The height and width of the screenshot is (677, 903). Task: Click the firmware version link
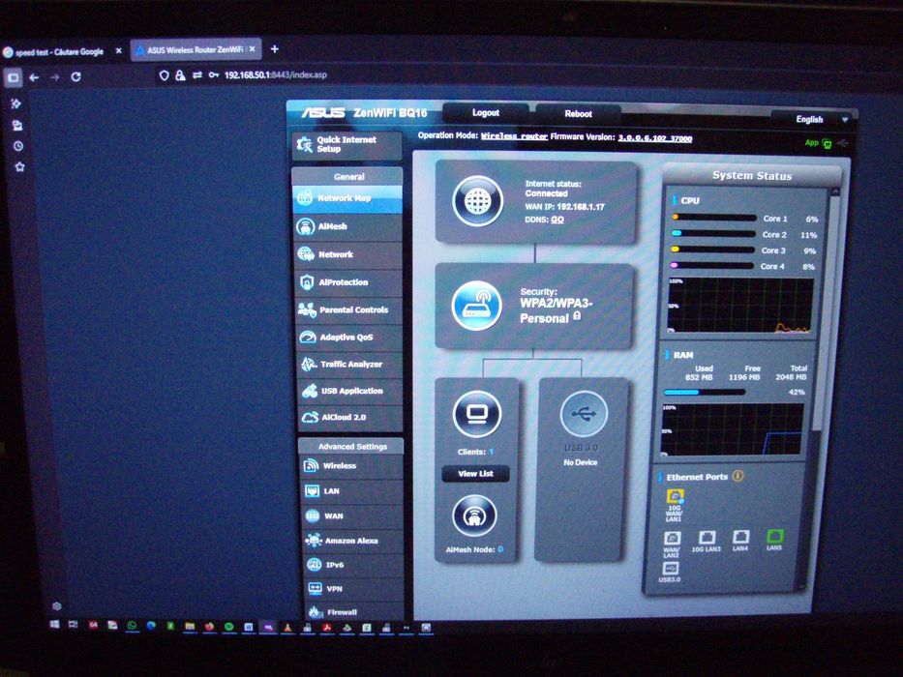point(655,138)
